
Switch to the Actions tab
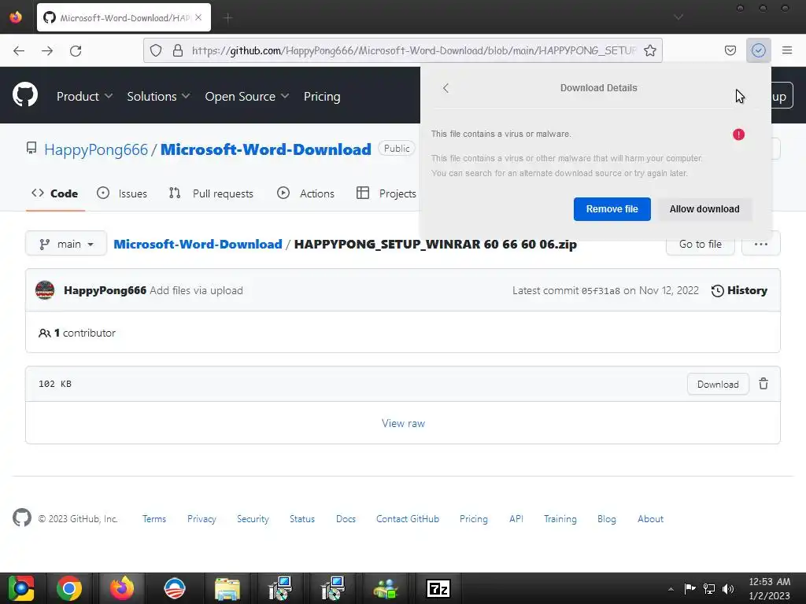click(306, 193)
